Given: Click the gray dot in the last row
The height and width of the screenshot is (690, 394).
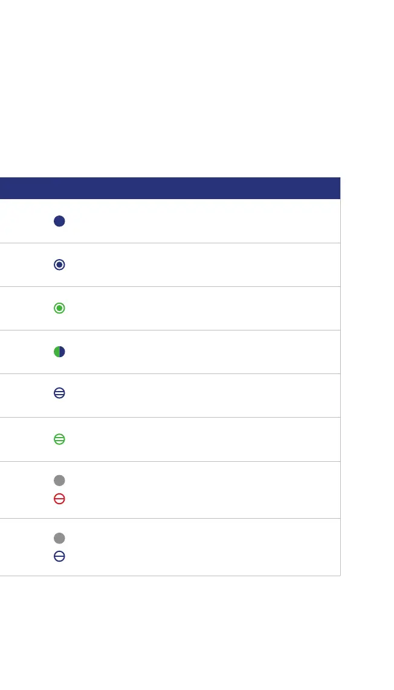Looking at the screenshot, I should tap(59, 538).
